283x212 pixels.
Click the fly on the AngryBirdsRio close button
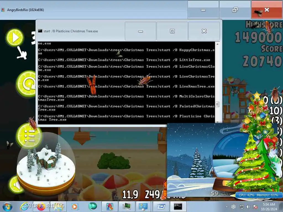[x=258, y=12]
